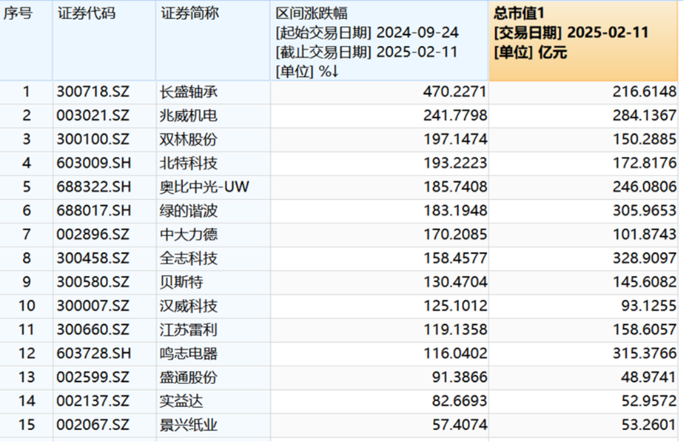Screen dimensions: 684x442
Task: Click the change value 241.7798
Action: (455, 115)
